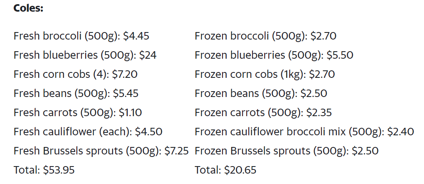Click the $24 blueberries price

click(148, 55)
